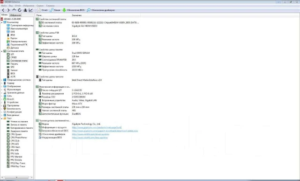300x181 pixels.
Task: Switch to the Меню tab
Action: (4, 15)
